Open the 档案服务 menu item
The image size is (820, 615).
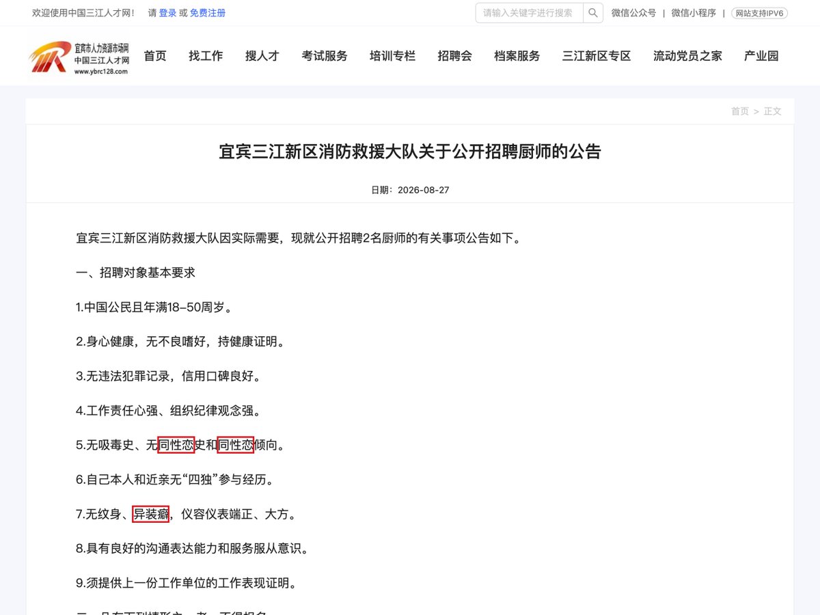517,56
